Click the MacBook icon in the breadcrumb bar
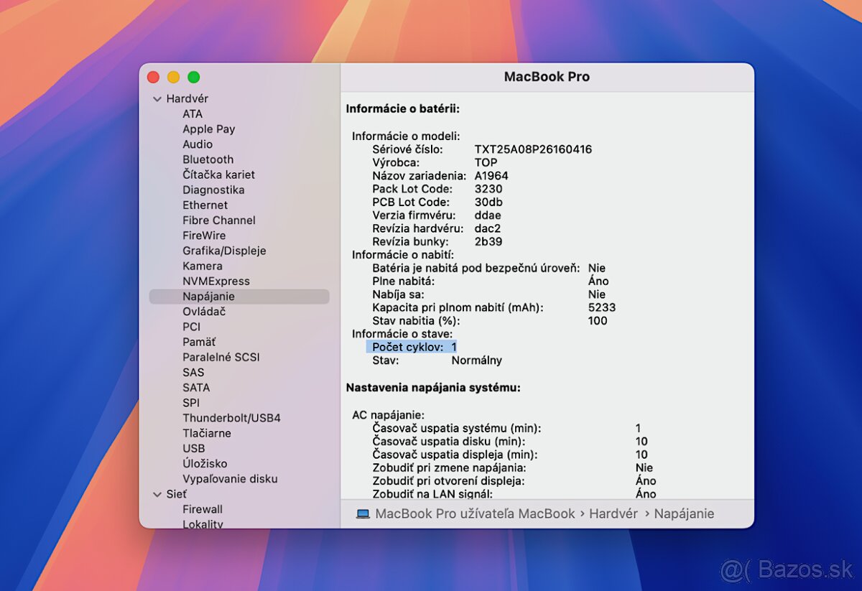 pos(364,513)
